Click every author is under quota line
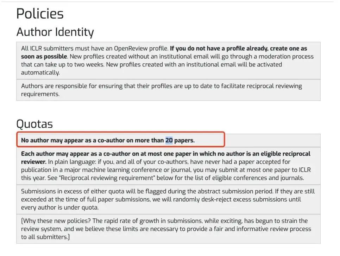 click(60, 207)
